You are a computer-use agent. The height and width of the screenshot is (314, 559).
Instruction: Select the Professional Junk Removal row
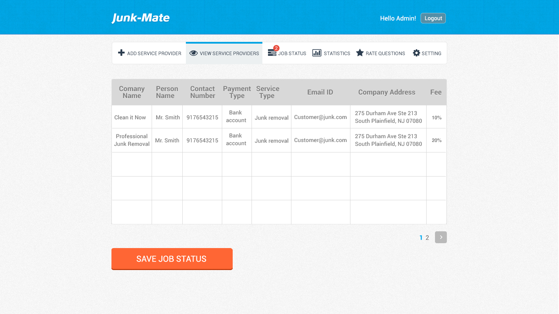pos(131,140)
